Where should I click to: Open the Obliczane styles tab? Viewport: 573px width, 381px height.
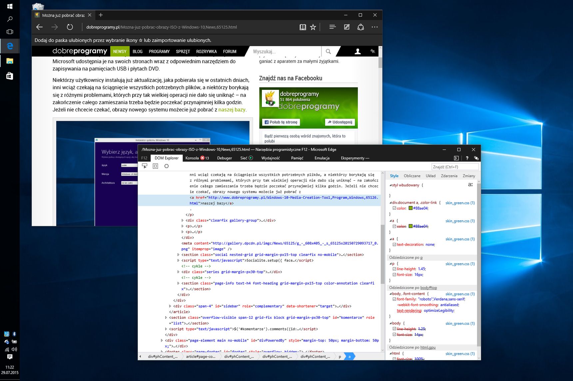[412, 176]
